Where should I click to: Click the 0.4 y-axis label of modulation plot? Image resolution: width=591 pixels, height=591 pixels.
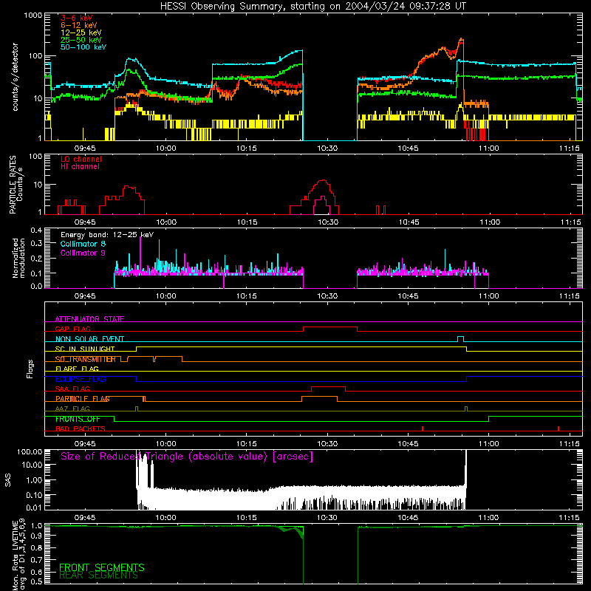click(x=36, y=230)
